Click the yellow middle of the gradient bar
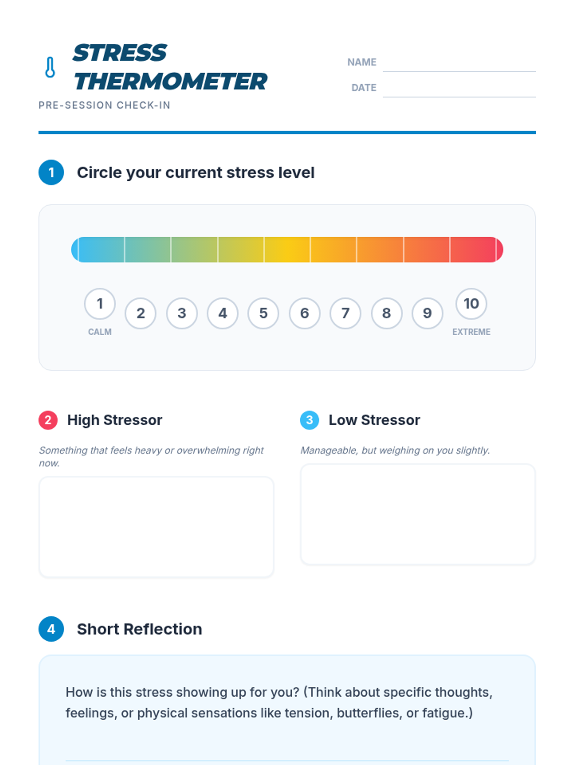The width and height of the screenshot is (574, 765). coord(287,250)
